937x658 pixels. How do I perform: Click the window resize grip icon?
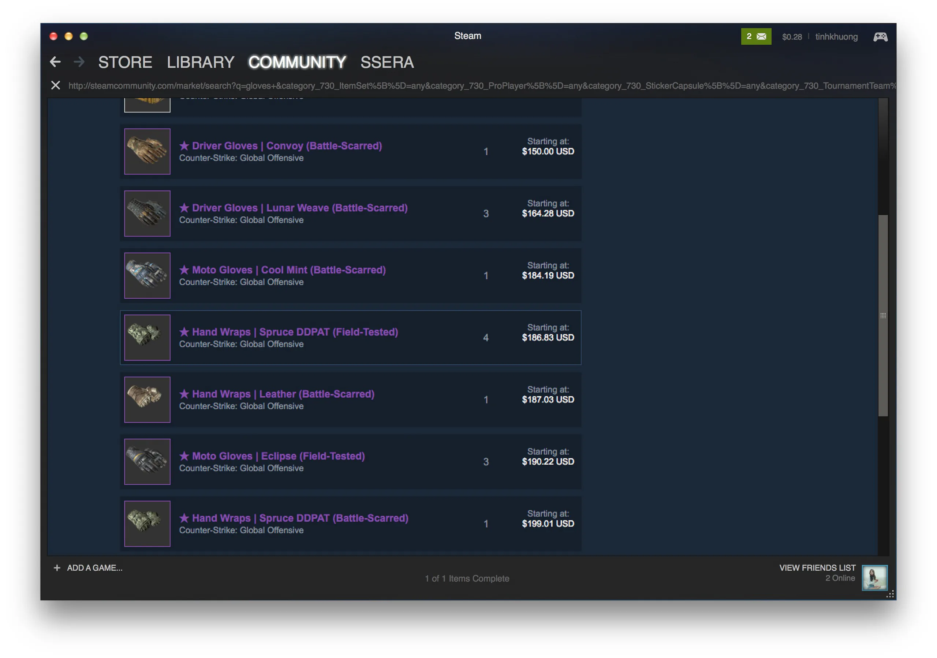[890, 594]
